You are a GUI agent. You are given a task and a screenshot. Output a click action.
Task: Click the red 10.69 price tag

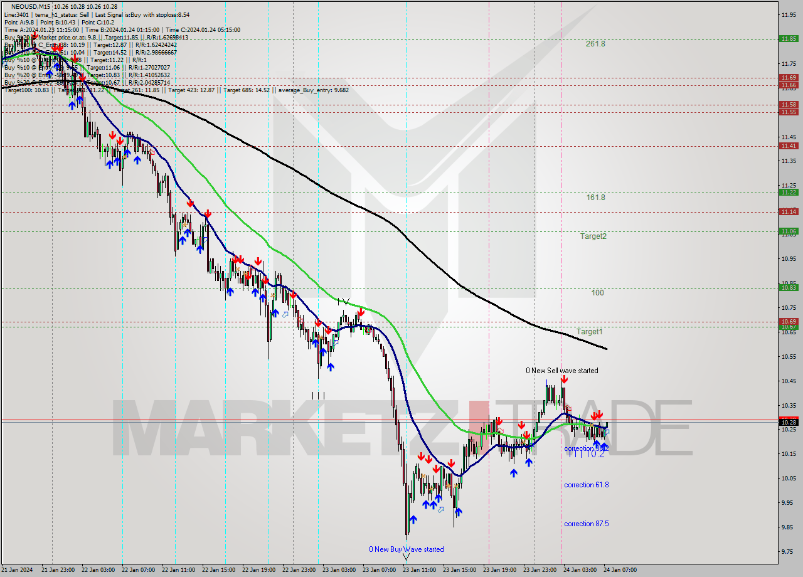pyautogui.click(x=788, y=321)
